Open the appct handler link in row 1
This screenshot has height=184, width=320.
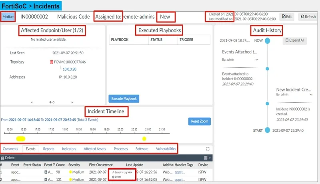click(x=180, y=172)
